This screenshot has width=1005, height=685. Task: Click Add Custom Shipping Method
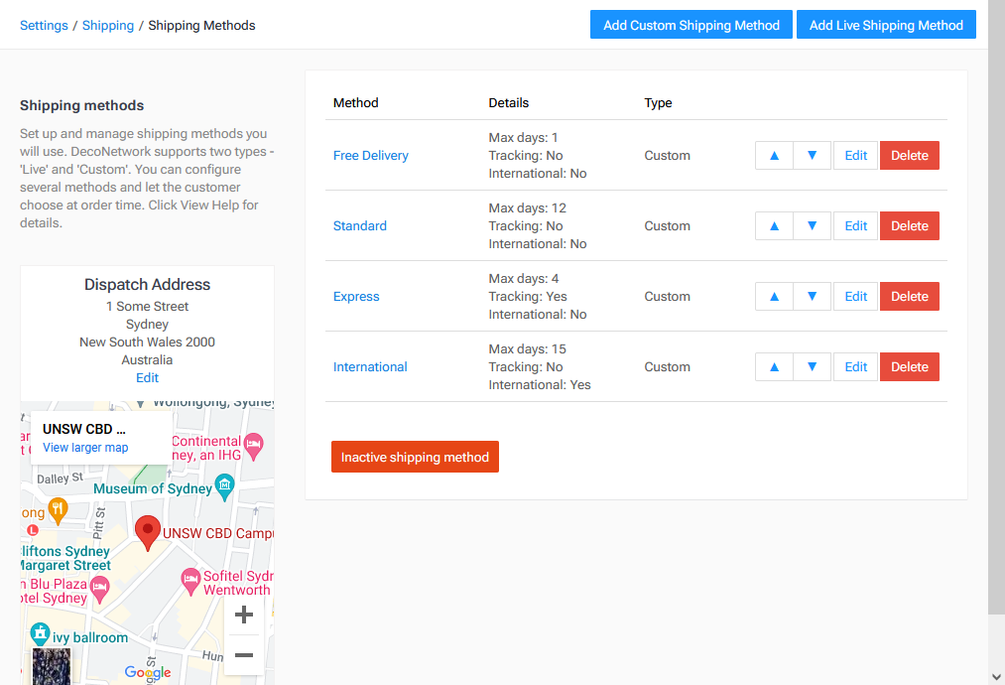point(691,24)
